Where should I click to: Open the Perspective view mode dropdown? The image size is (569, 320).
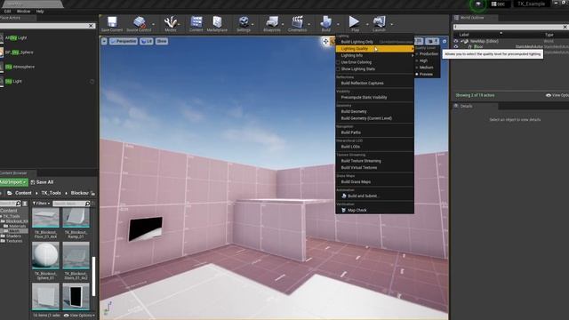pos(124,42)
